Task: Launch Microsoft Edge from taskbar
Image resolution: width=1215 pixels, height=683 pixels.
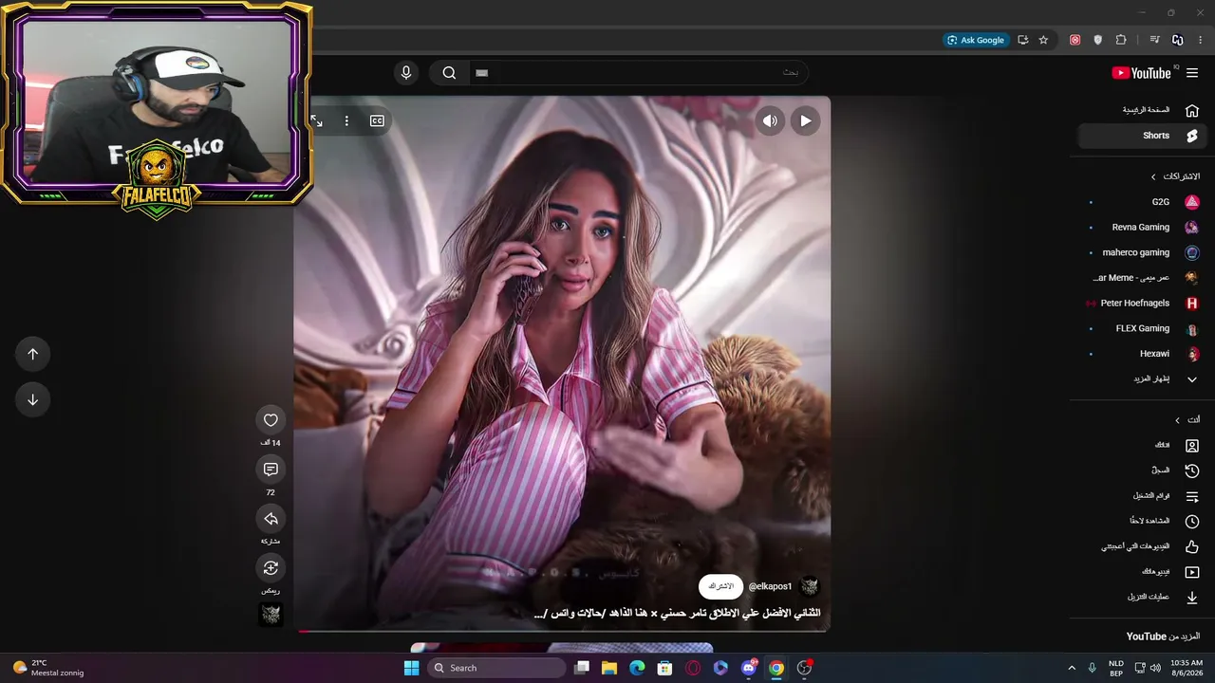Action: coord(638,668)
